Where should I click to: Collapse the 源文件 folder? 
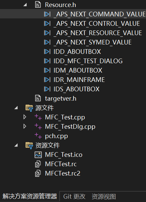16,108
